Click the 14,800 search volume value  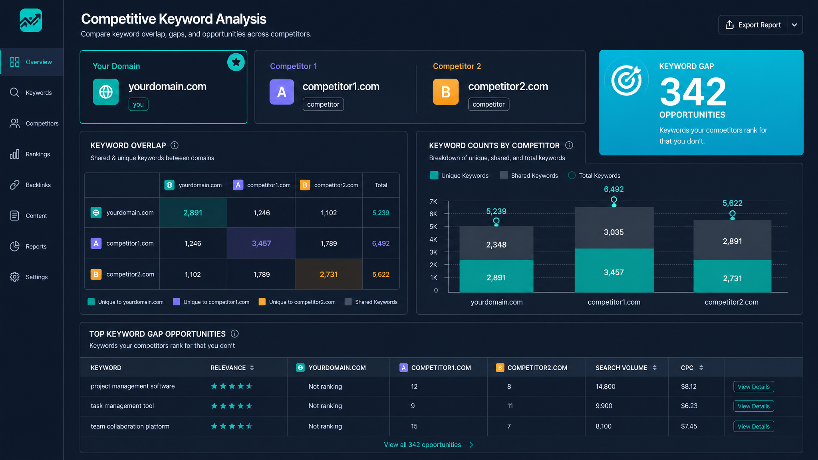pos(605,387)
